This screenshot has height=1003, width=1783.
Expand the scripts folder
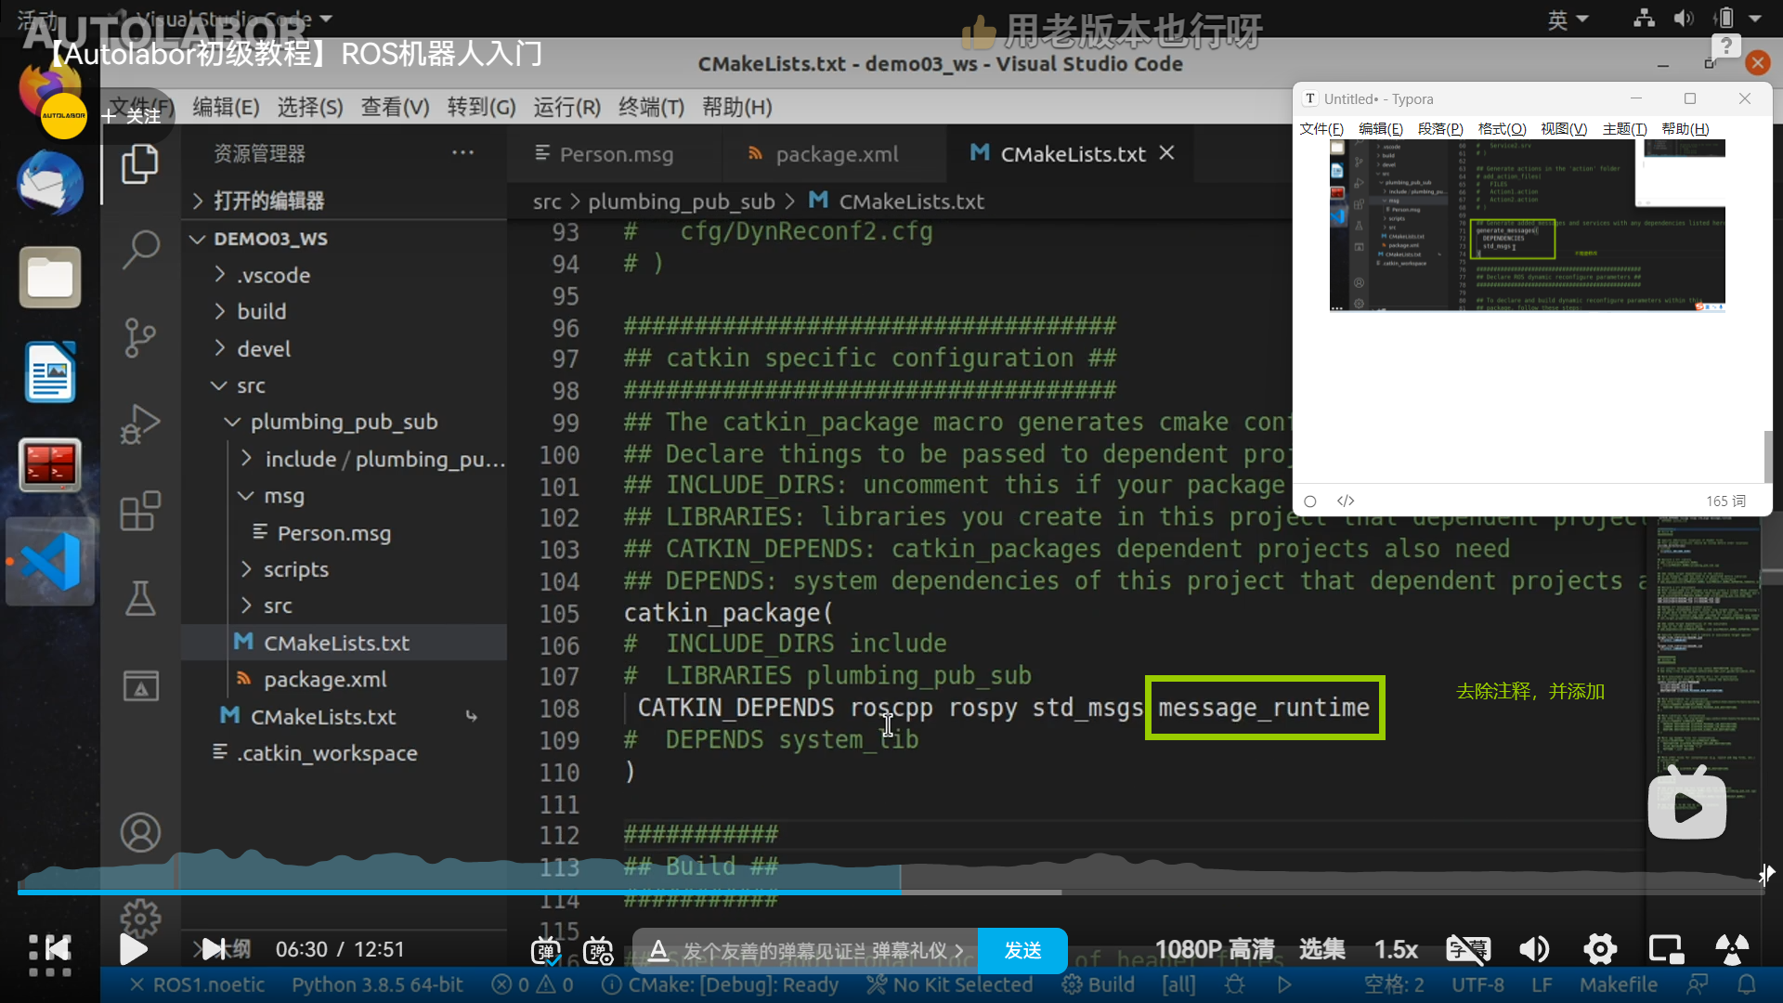pos(295,569)
